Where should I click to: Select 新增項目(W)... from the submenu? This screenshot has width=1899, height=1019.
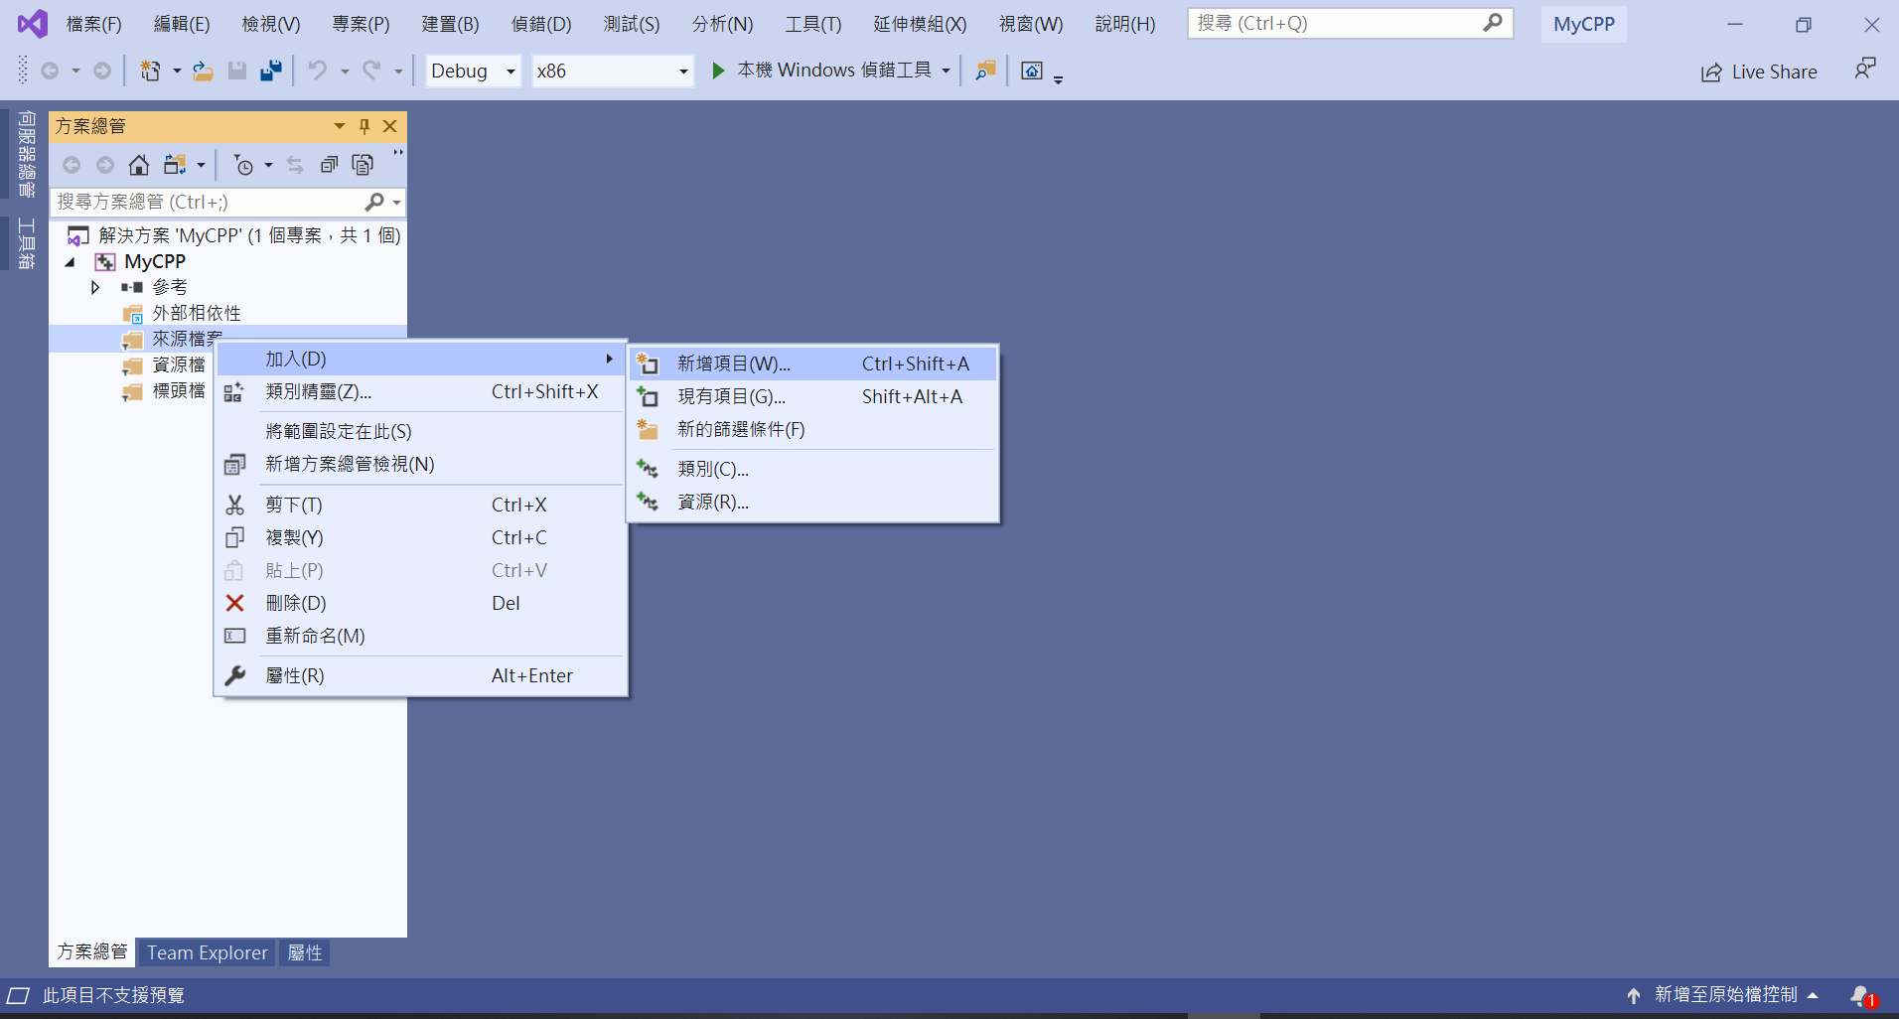click(x=733, y=364)
